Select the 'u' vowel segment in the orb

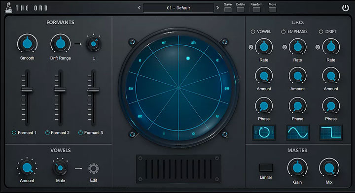[217, 116]
